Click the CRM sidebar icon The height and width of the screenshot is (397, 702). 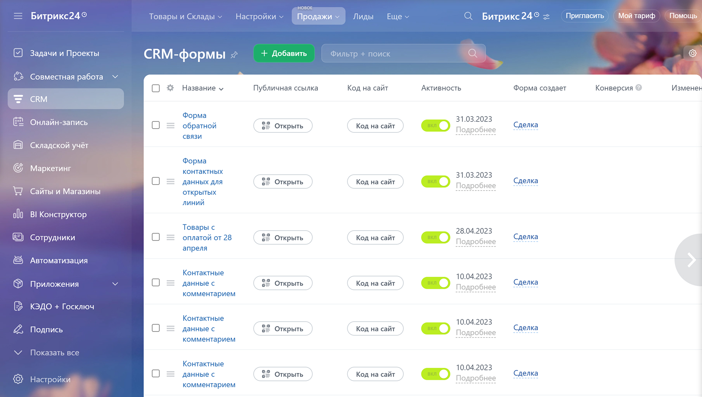point(18,99)
